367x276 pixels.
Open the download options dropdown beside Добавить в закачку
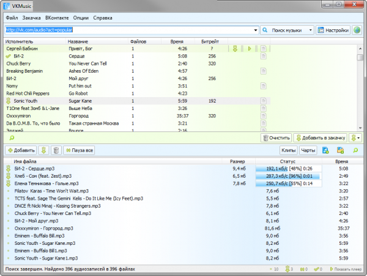click(x=355, y=138)
